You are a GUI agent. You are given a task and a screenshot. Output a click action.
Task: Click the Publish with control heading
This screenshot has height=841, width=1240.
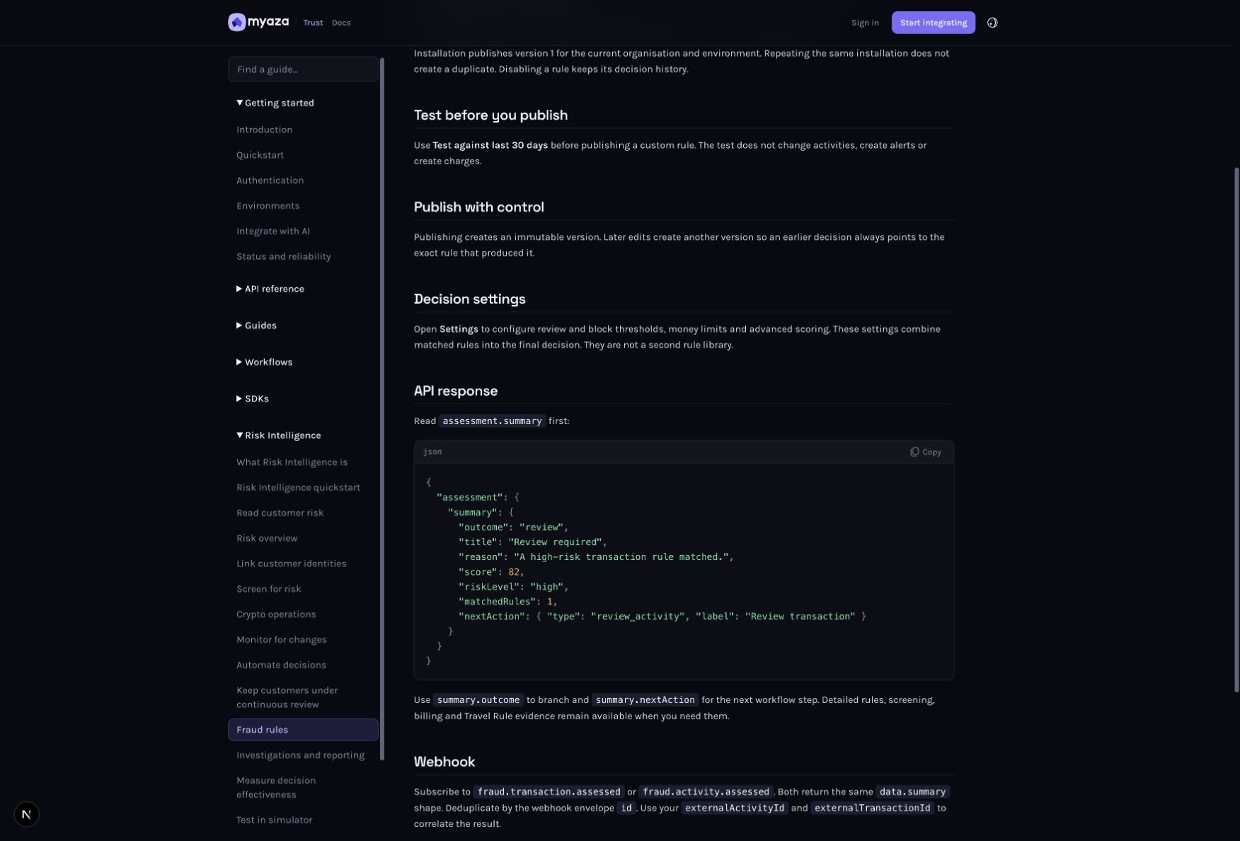pos(478,207)
